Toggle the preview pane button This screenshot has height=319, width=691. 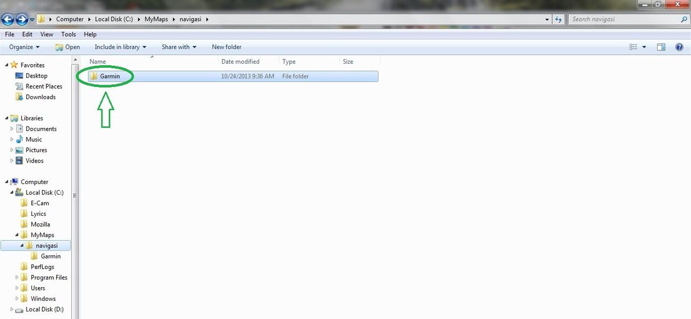pyautogui.click(x=661, y=47)
